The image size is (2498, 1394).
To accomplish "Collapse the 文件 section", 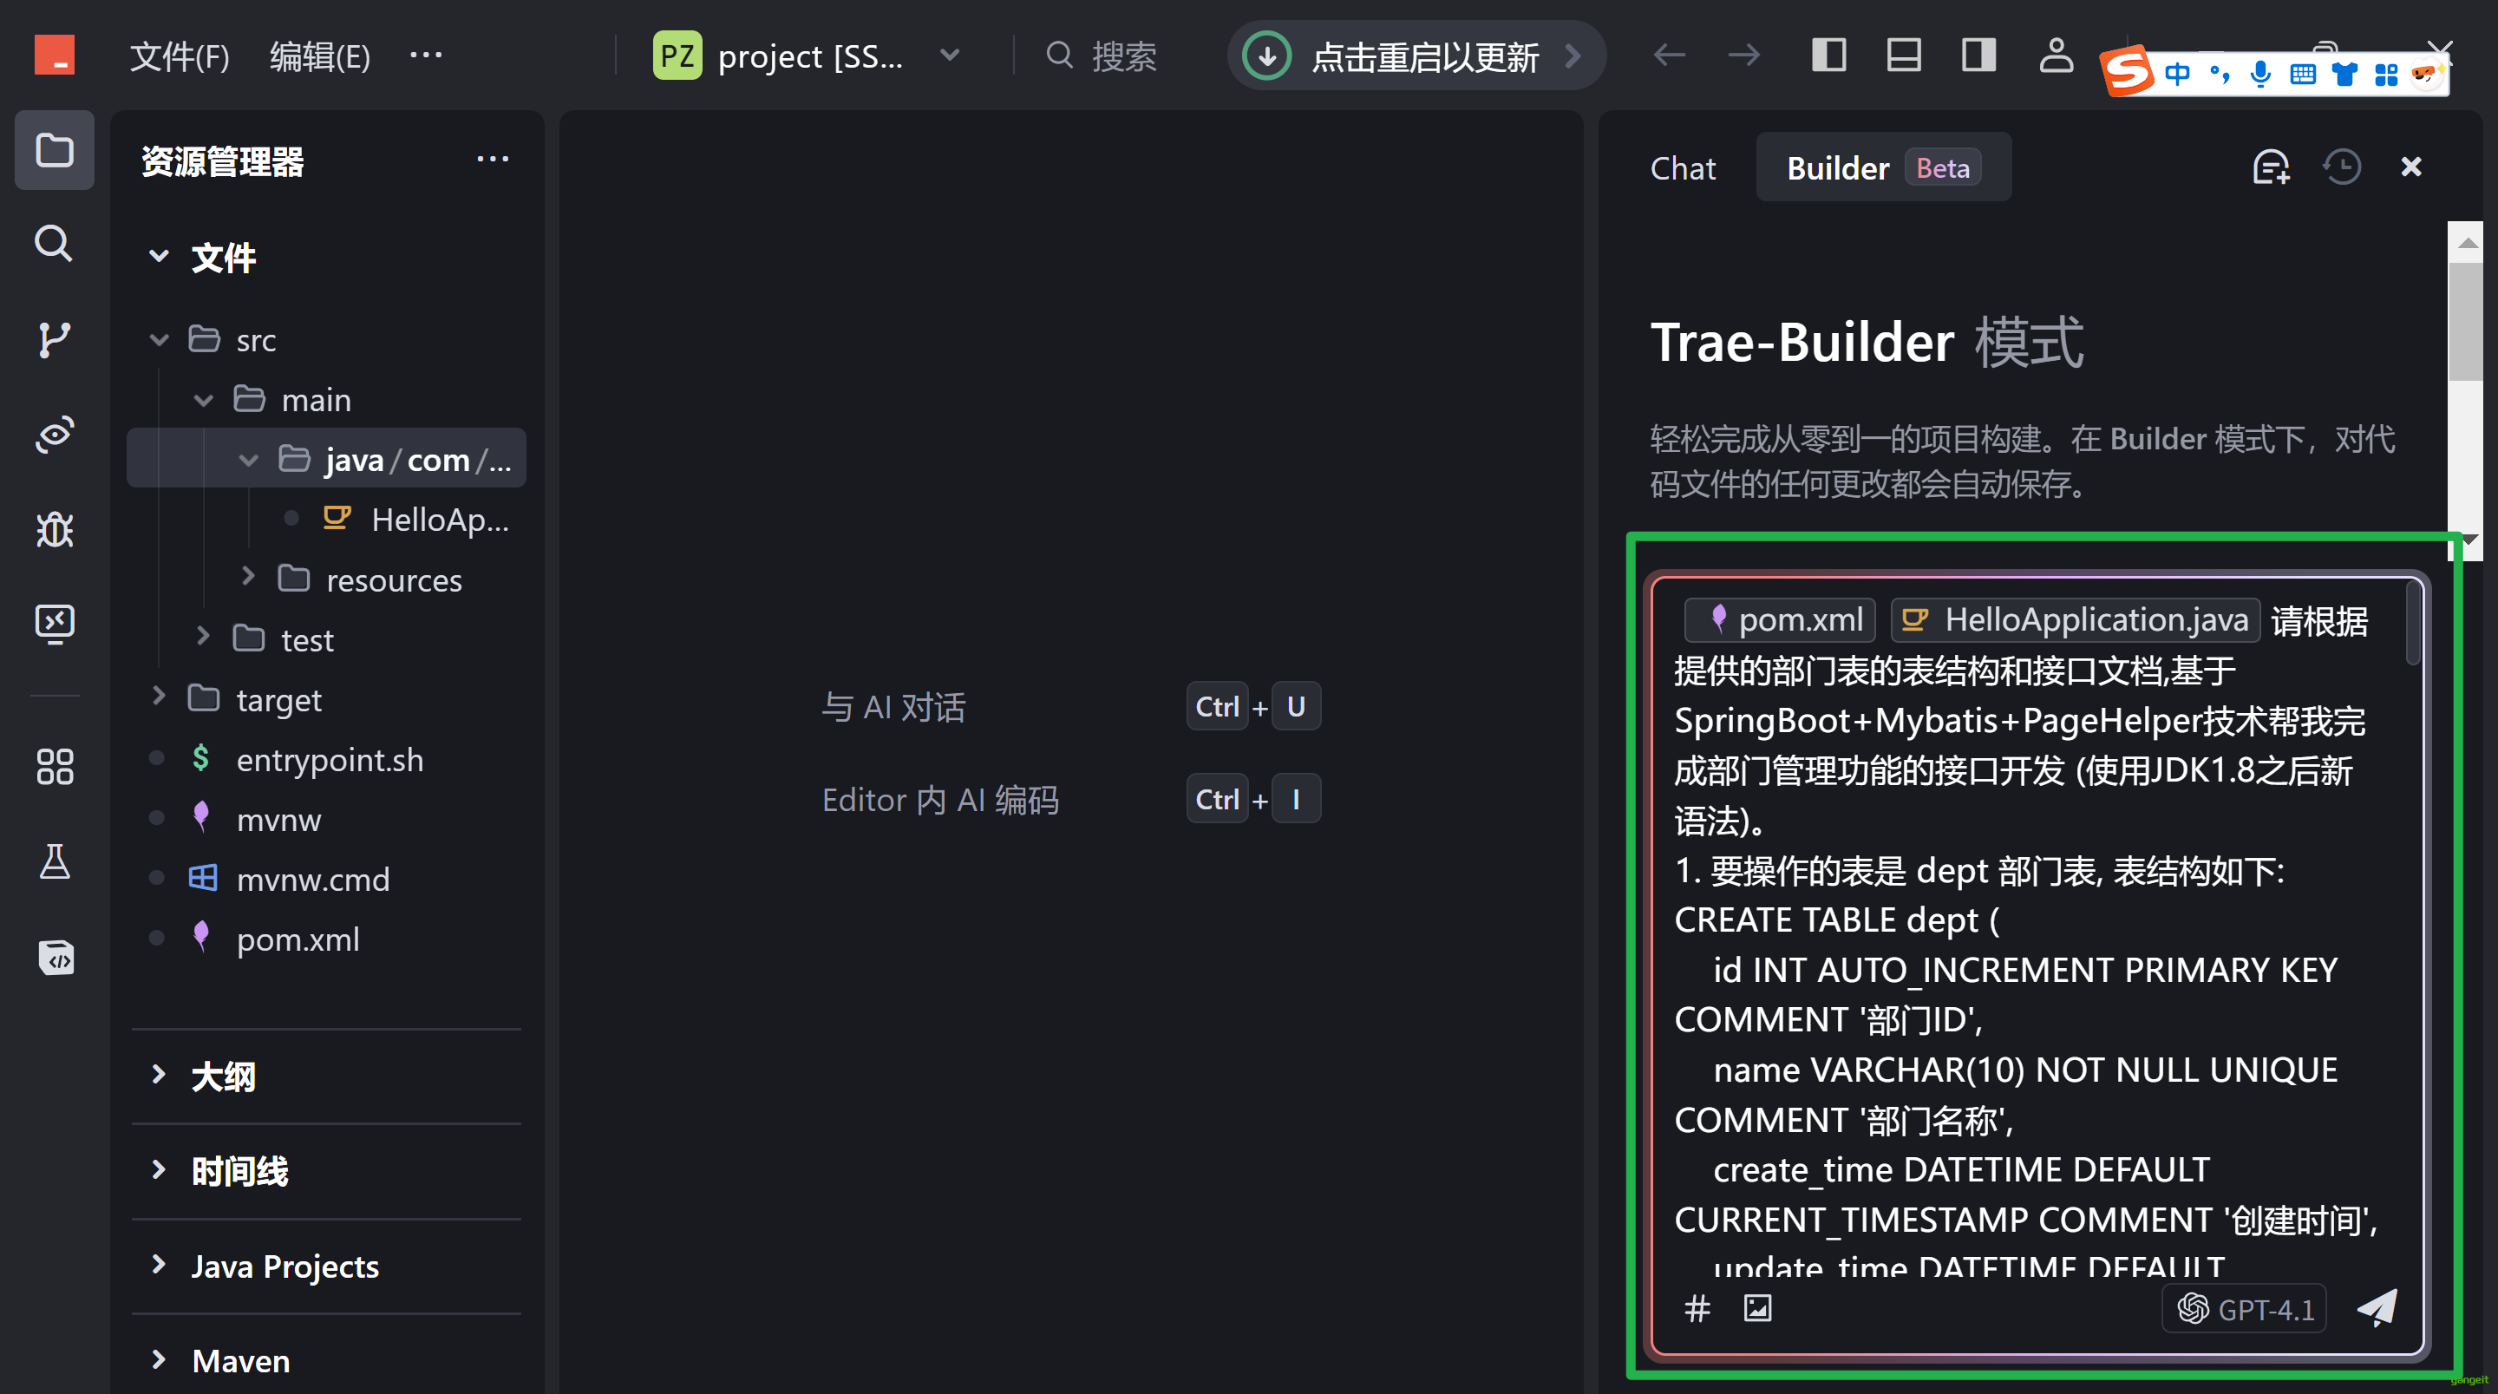I will (159, 257).
